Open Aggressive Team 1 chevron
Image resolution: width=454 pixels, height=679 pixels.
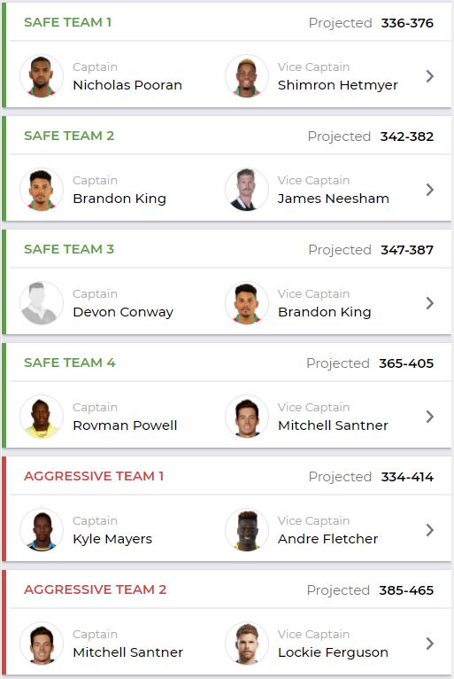(429, 530)
